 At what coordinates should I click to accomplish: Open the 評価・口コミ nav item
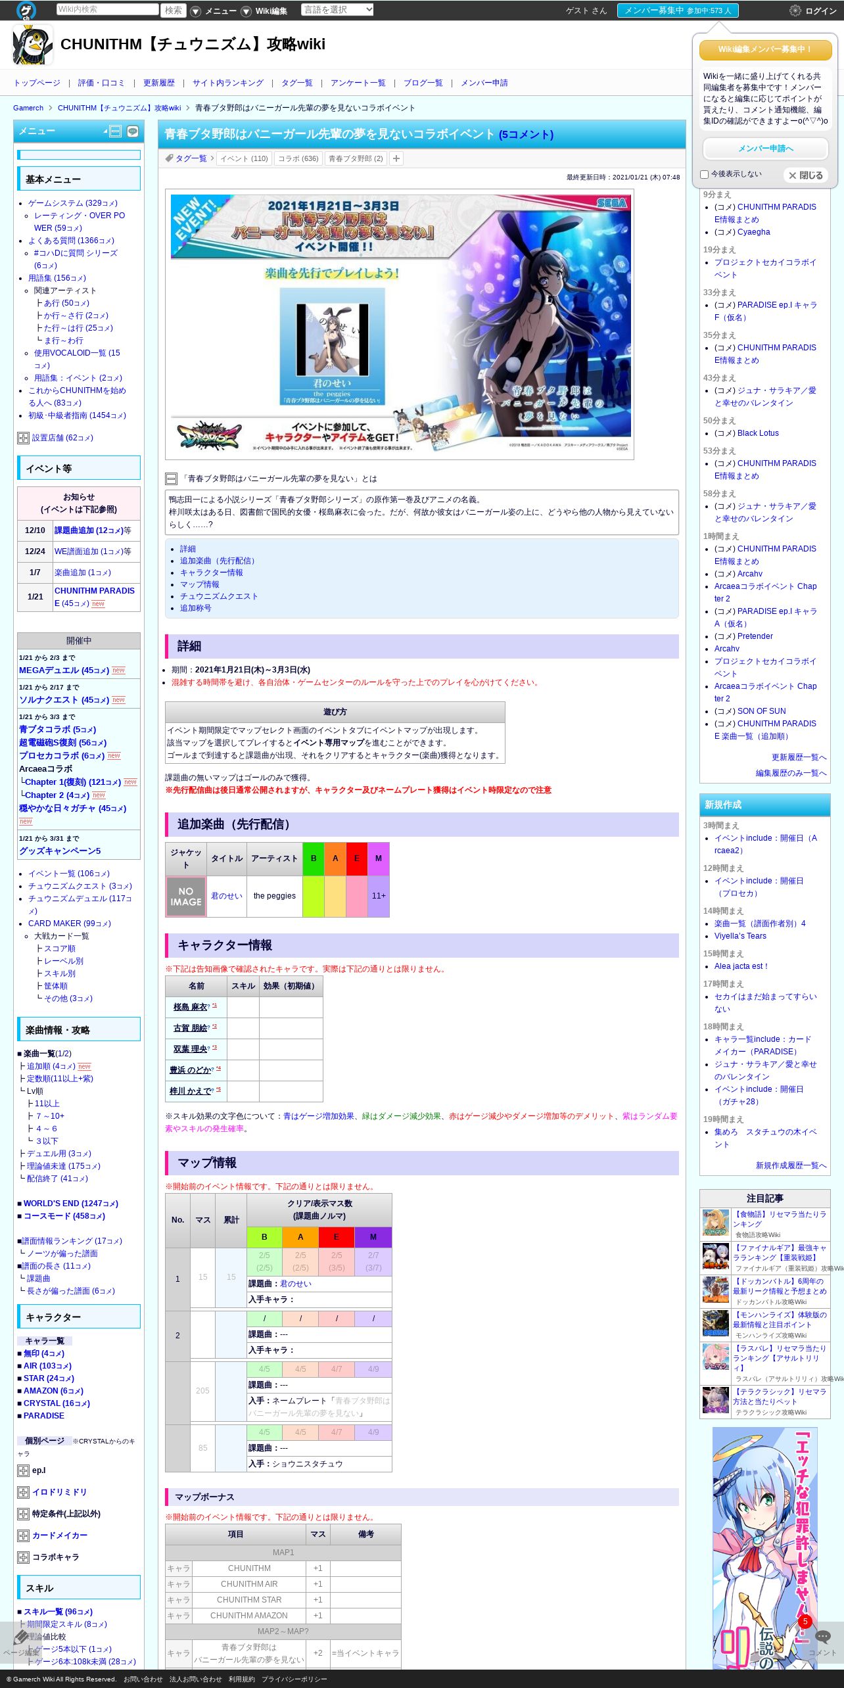coord(101,83)
